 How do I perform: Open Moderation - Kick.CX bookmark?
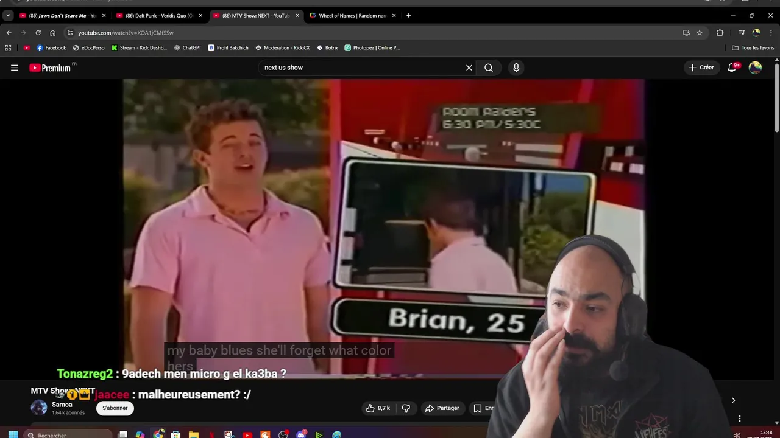[x=283, y=47]
